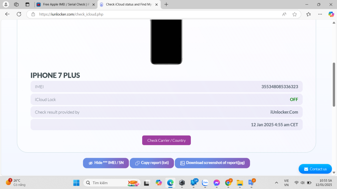Download screenshot of report as jpg
This screenshot has height=189, width=337.
[x=212, y=163]
